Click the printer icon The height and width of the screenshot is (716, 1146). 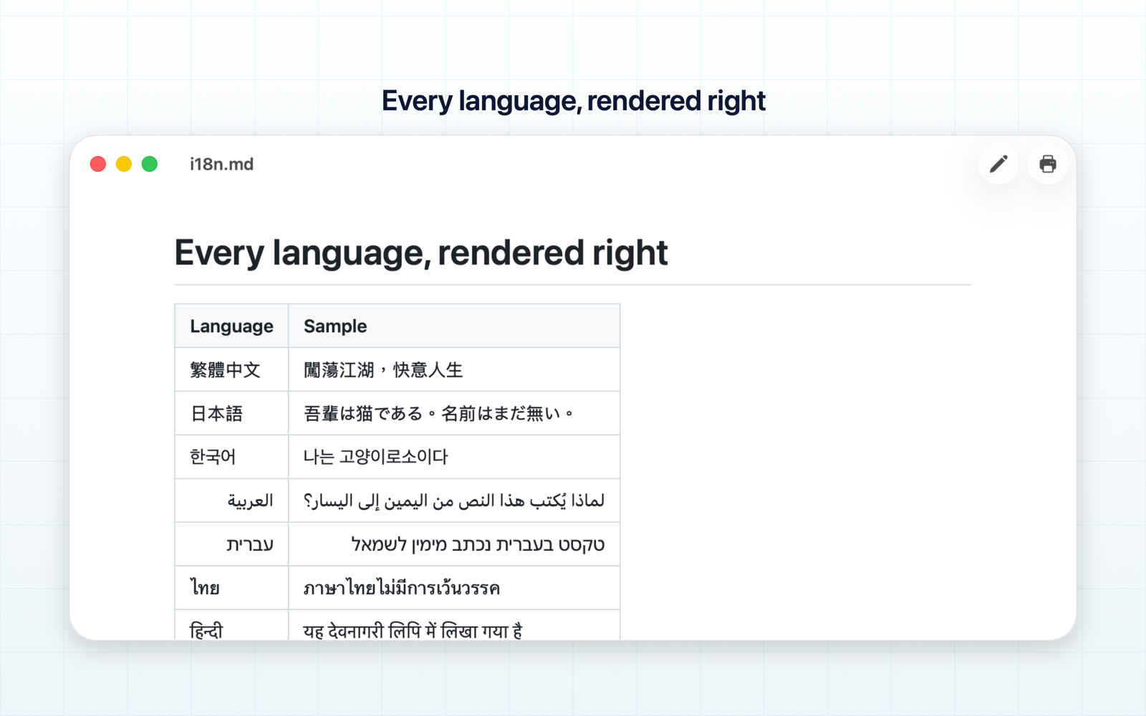(x=1048, y=164)
